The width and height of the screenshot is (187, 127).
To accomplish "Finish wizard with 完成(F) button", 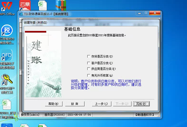I will 141,104.
